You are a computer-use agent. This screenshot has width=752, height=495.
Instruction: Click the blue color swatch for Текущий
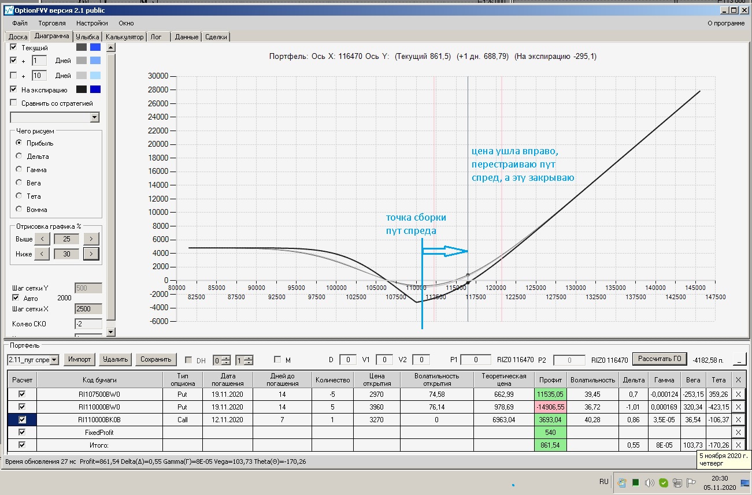click(x=95, y=47)
